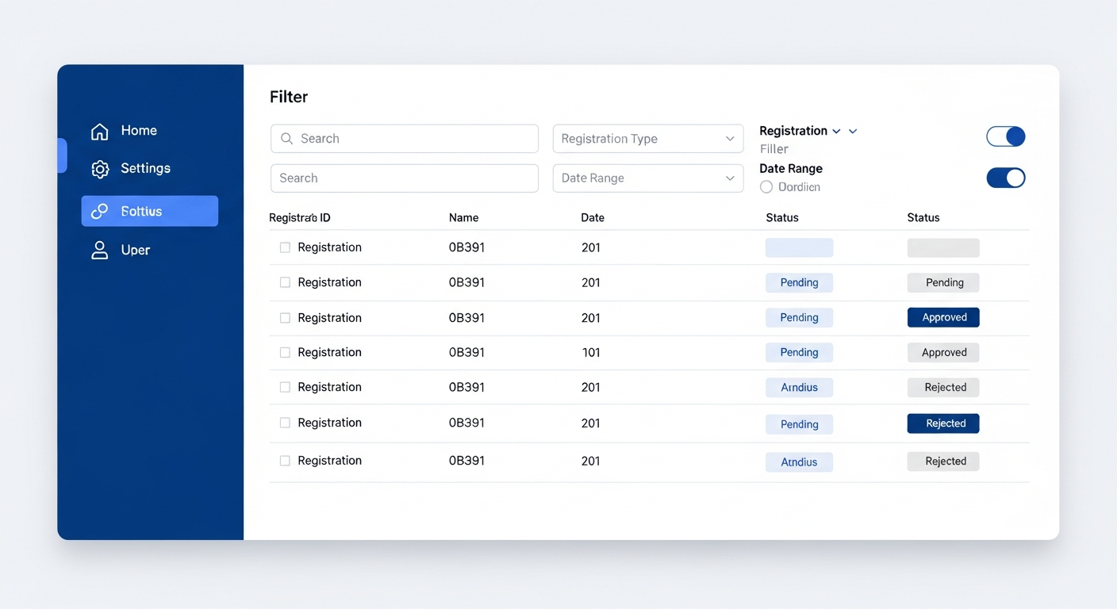Click the dark blue Rejected badge

point(943,423)
